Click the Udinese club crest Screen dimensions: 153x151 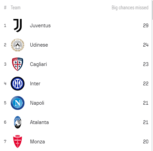(x=18, y=45)
